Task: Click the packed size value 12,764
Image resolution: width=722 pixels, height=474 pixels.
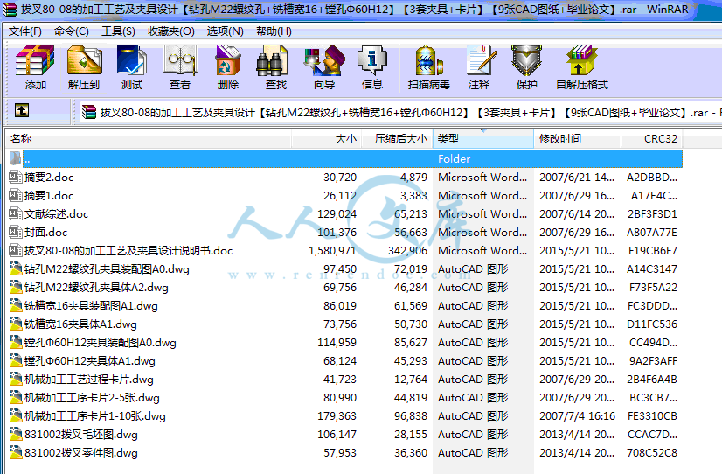Action: [411, 379]
